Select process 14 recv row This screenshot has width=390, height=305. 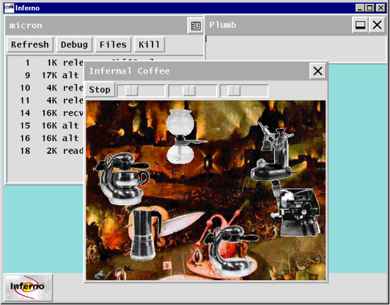(46, 113)
